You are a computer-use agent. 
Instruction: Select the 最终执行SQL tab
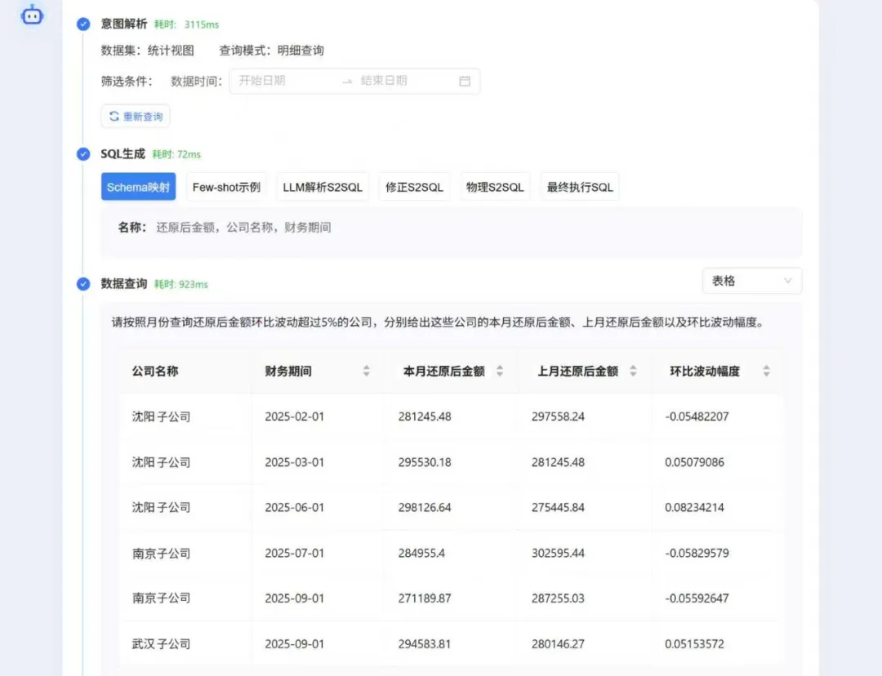(579, 186)
